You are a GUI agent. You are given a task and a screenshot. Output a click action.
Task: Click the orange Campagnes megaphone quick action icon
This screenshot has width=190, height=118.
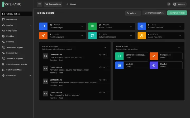point(154,56)
